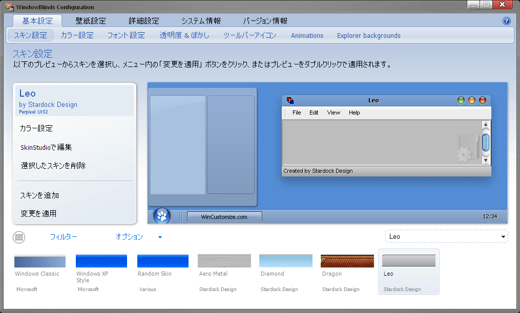The width and height of the screenshot is (520, 313).
Task: Select the Animations sub-tab
Action: click(307, 35)
